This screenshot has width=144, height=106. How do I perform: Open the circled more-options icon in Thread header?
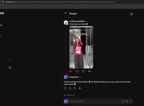(132, 14)
